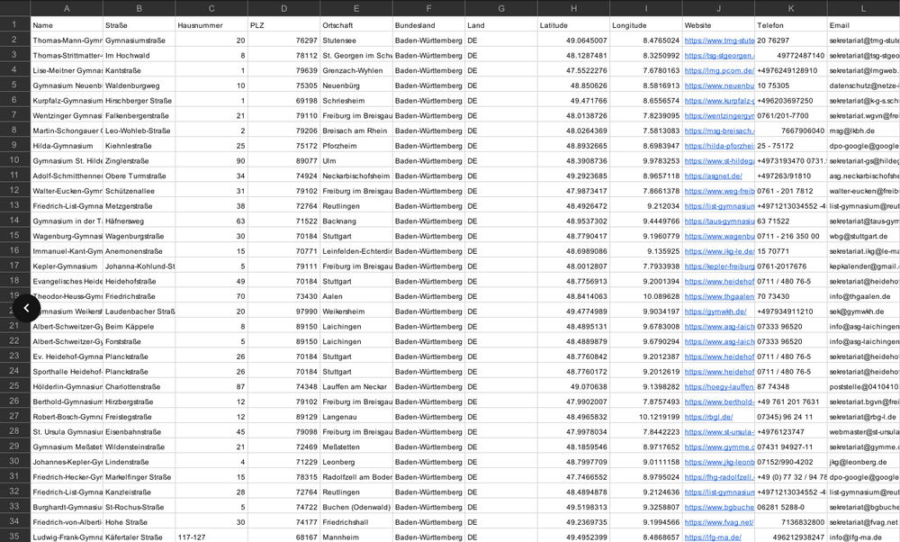Select the phone cell '0711 - 216 350 00'
Screen dimensions: 900x542
[x=791, y=236]
